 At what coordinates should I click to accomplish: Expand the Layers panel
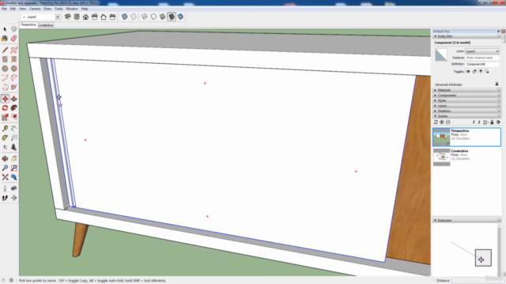pos(466,106)
